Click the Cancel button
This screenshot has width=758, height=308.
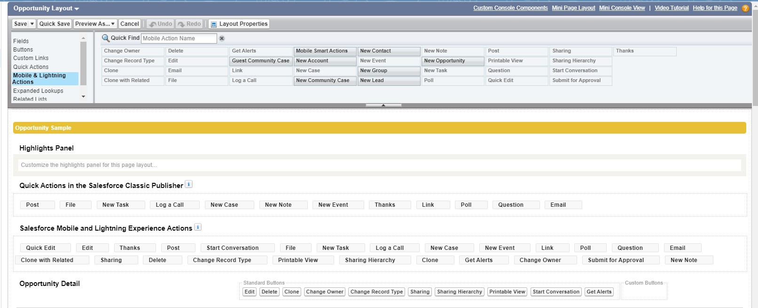[x=130, y=24]
